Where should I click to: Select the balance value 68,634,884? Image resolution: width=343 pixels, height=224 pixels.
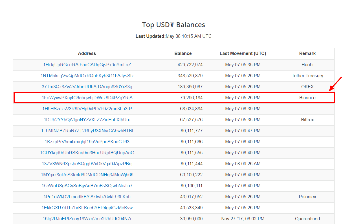tap(191, 109)
